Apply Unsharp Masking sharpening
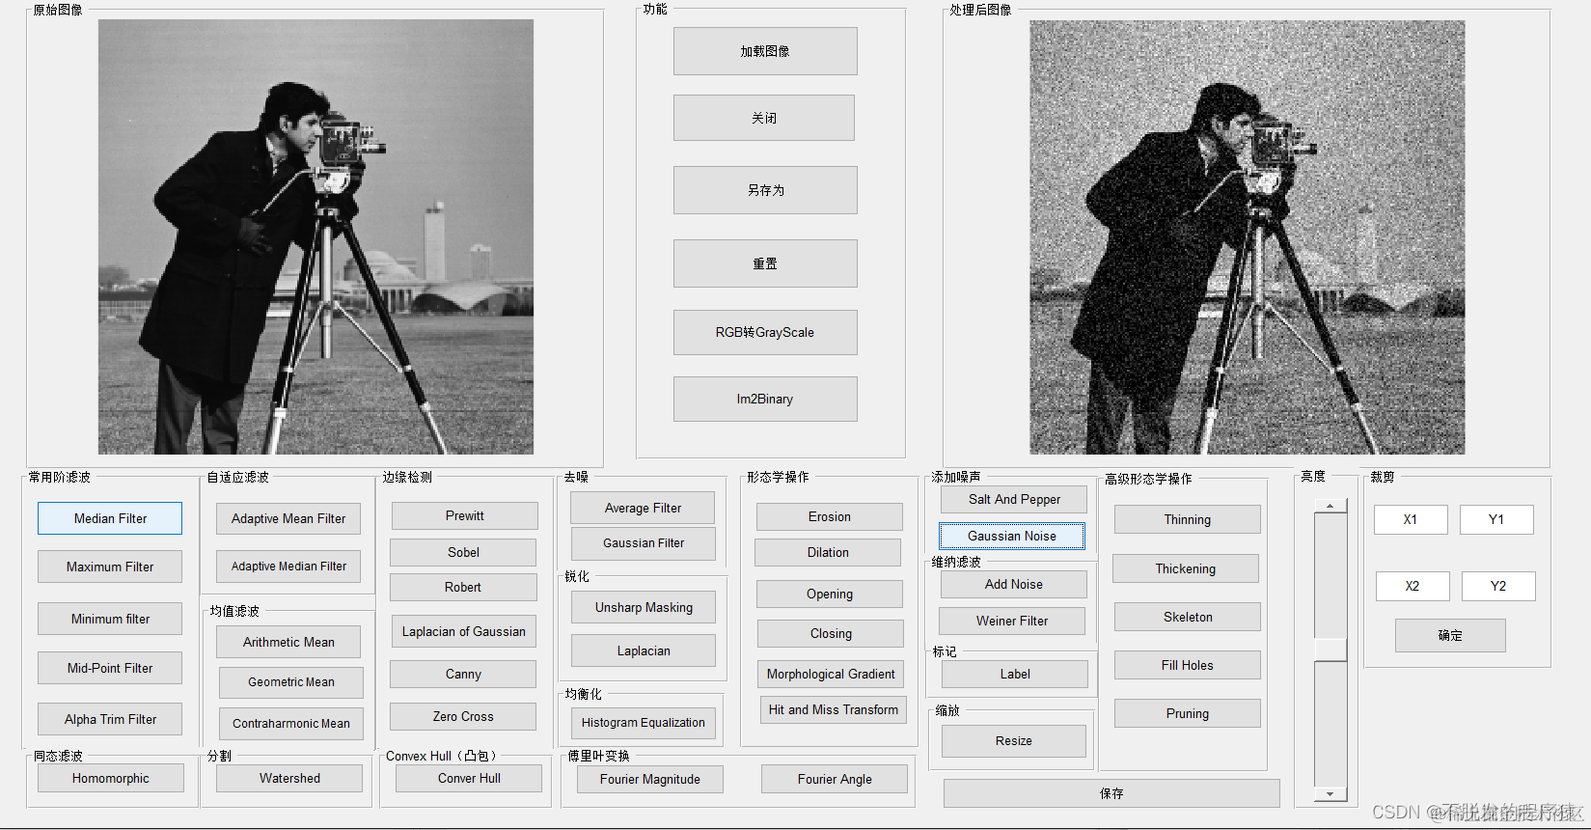 [x=644, y=607]
